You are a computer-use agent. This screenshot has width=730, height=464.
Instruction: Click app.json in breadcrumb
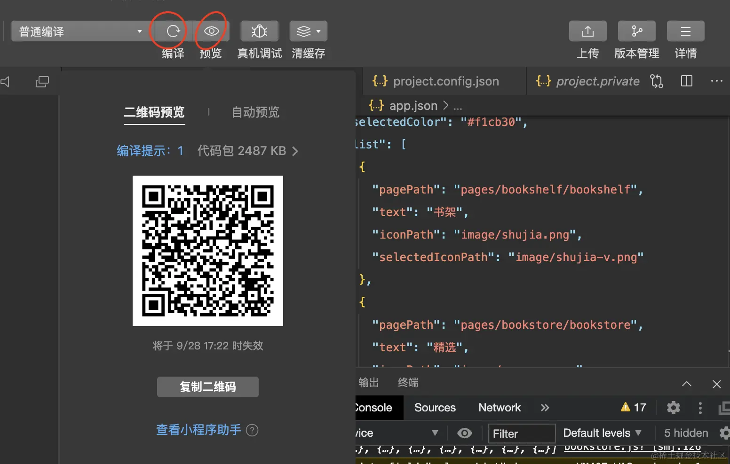click(413, 106)
